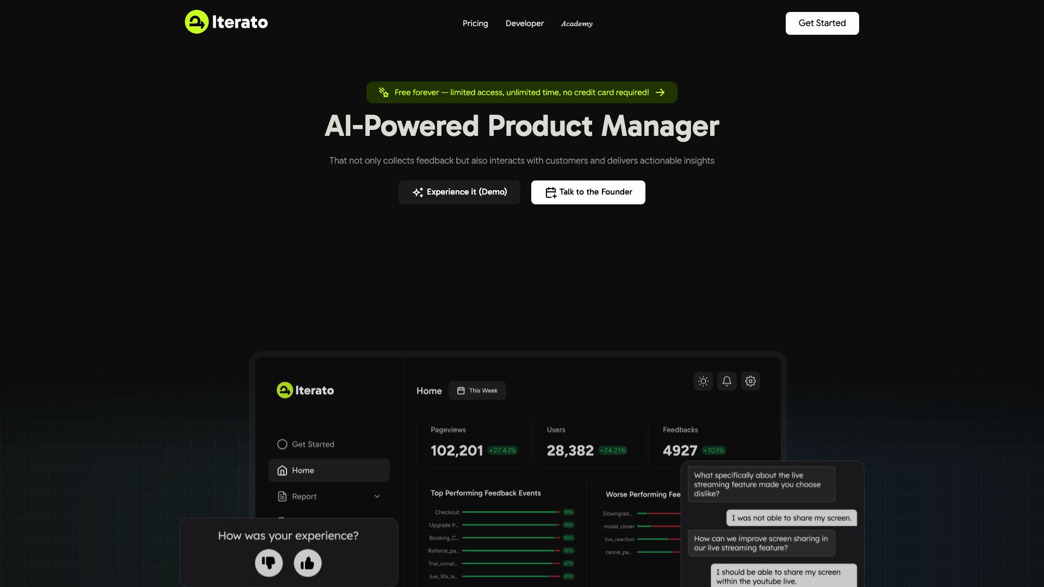This screenshot has width=1044, height=587.
Task: Select the thumbs up feedback icon
Action: (x=307, y=563)
